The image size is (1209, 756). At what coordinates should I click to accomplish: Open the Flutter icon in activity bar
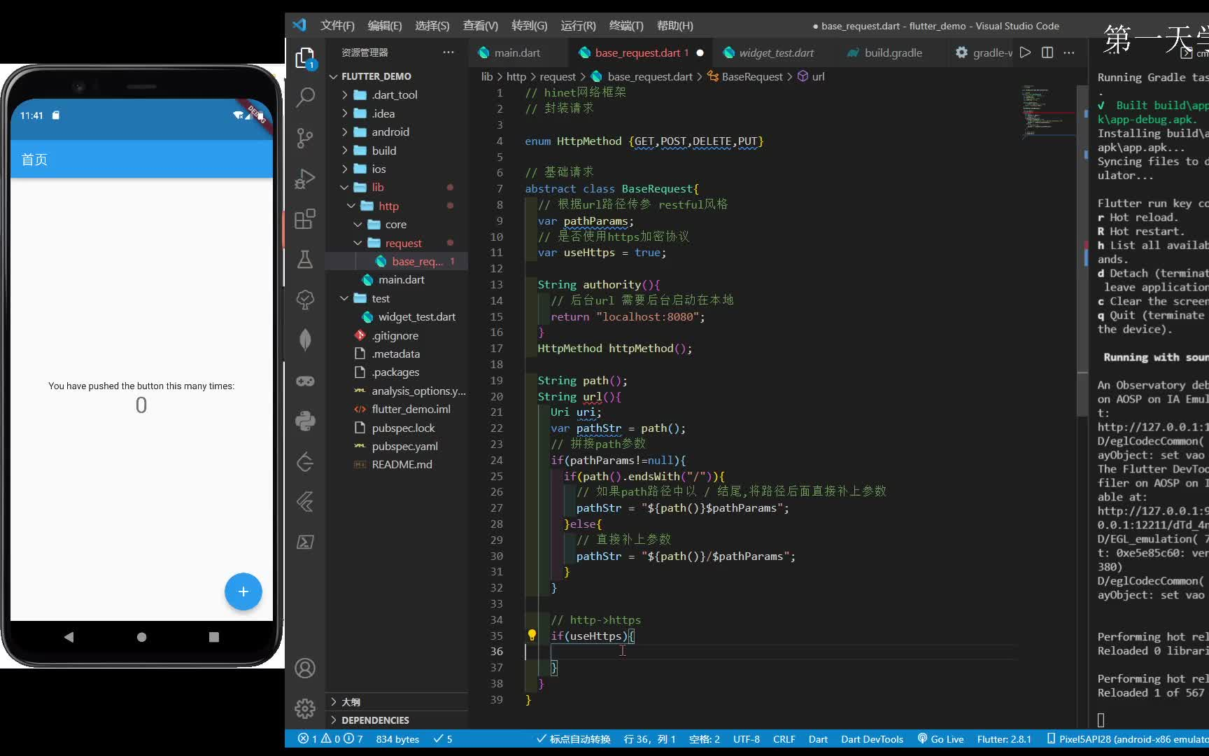pyautogui.click(x=305, y=501)
